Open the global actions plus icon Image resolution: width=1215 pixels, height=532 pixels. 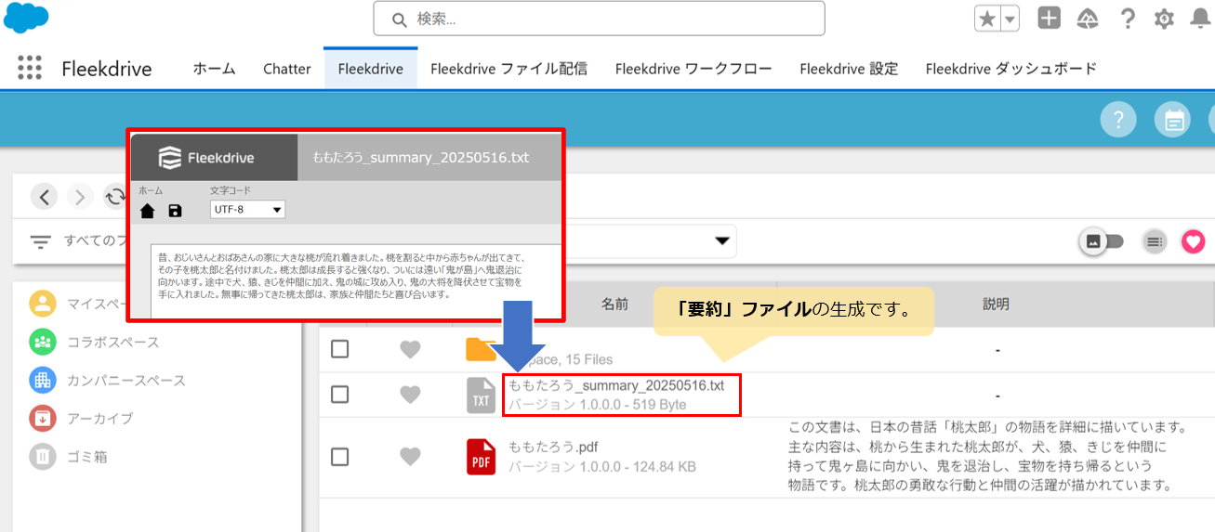tap(1050, 18)
